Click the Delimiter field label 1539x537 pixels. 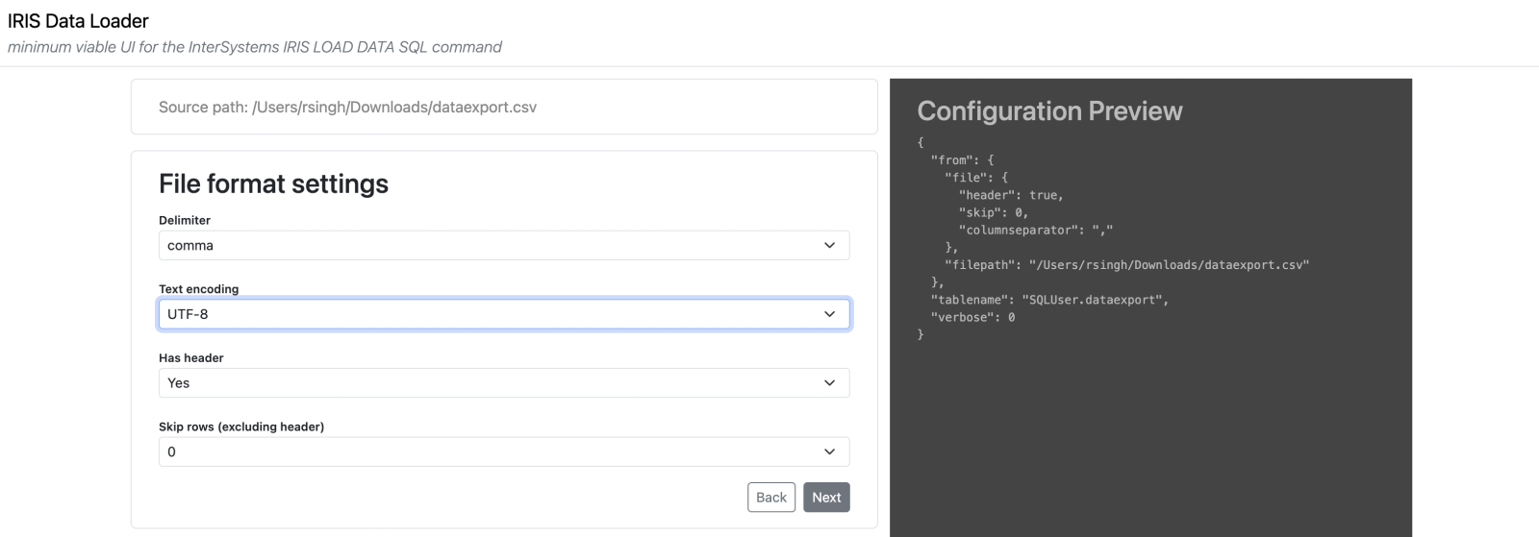pos(185,220)
